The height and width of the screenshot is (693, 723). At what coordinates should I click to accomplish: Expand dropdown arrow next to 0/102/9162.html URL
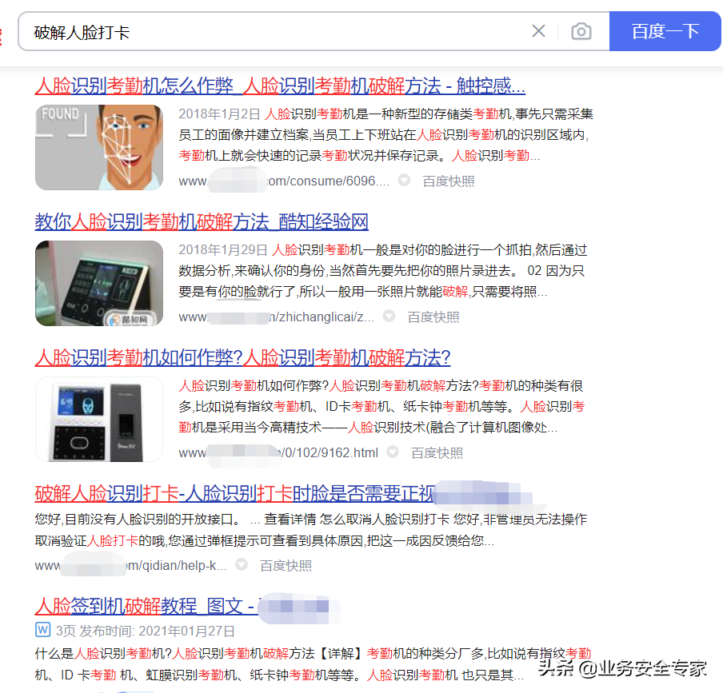(x=393, y=452)
